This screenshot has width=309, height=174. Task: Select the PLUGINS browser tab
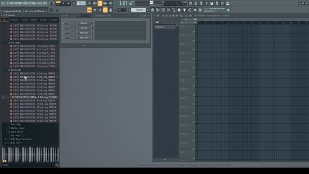pyautogui.click(x=24, y=20)
